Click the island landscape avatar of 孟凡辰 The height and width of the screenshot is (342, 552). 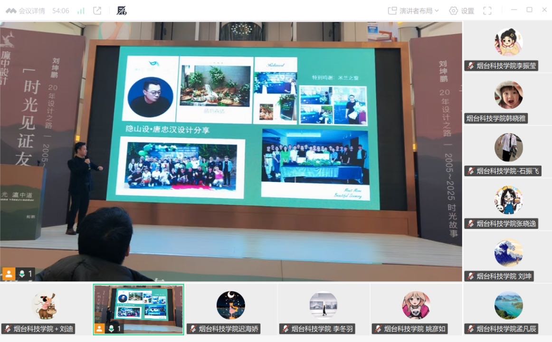(508, 305)
